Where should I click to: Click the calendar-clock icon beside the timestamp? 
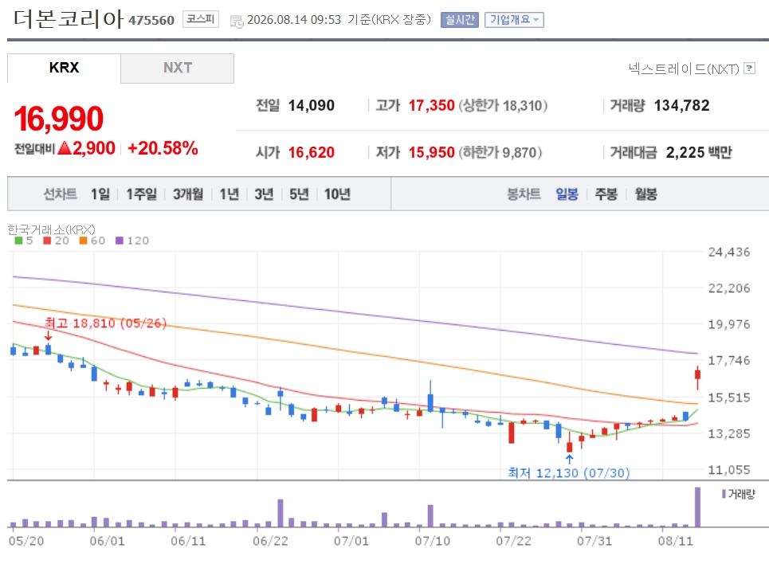(x=237, y=21)
